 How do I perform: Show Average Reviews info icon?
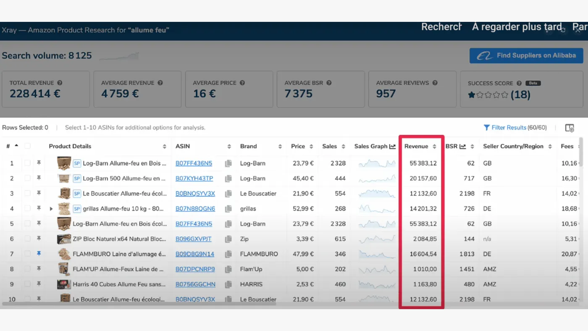click(x=435, y=83)
